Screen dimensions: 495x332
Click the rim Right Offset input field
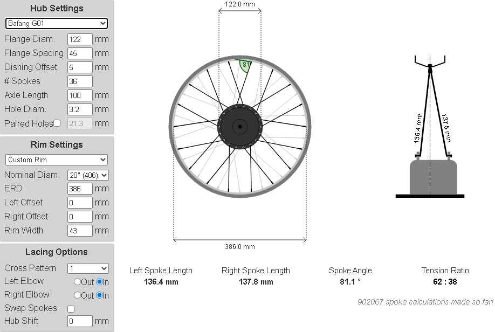[80, 217]
